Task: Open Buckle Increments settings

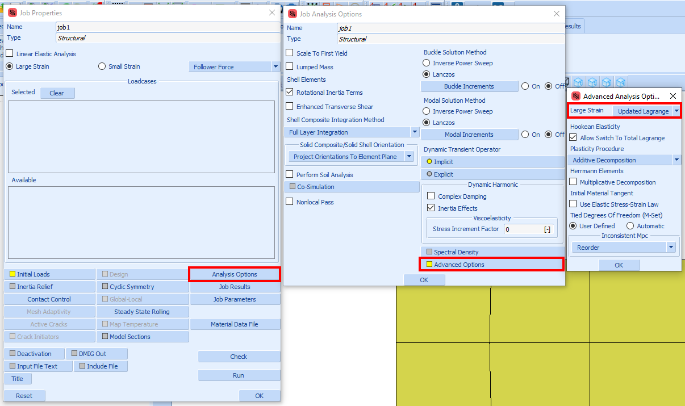Action: pos(469,86)
